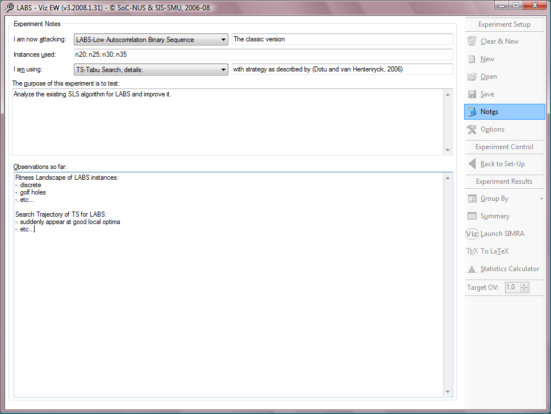Click the Options tools icon
The width and height of the screenshot is (551, 414).
[x=471, y=129]
